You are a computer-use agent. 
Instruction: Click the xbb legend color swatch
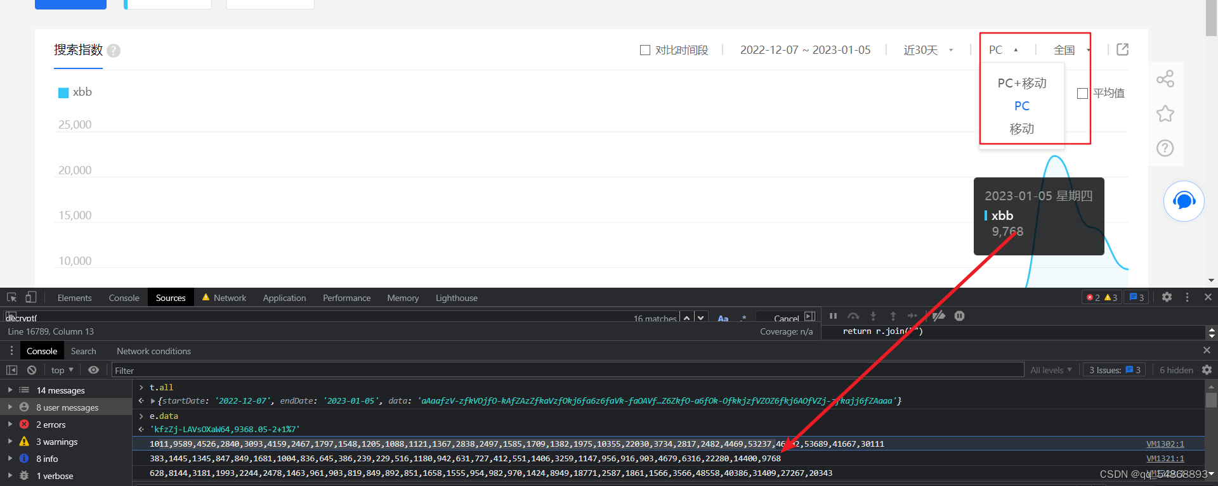pyautogui.click(x=63, y=93)
